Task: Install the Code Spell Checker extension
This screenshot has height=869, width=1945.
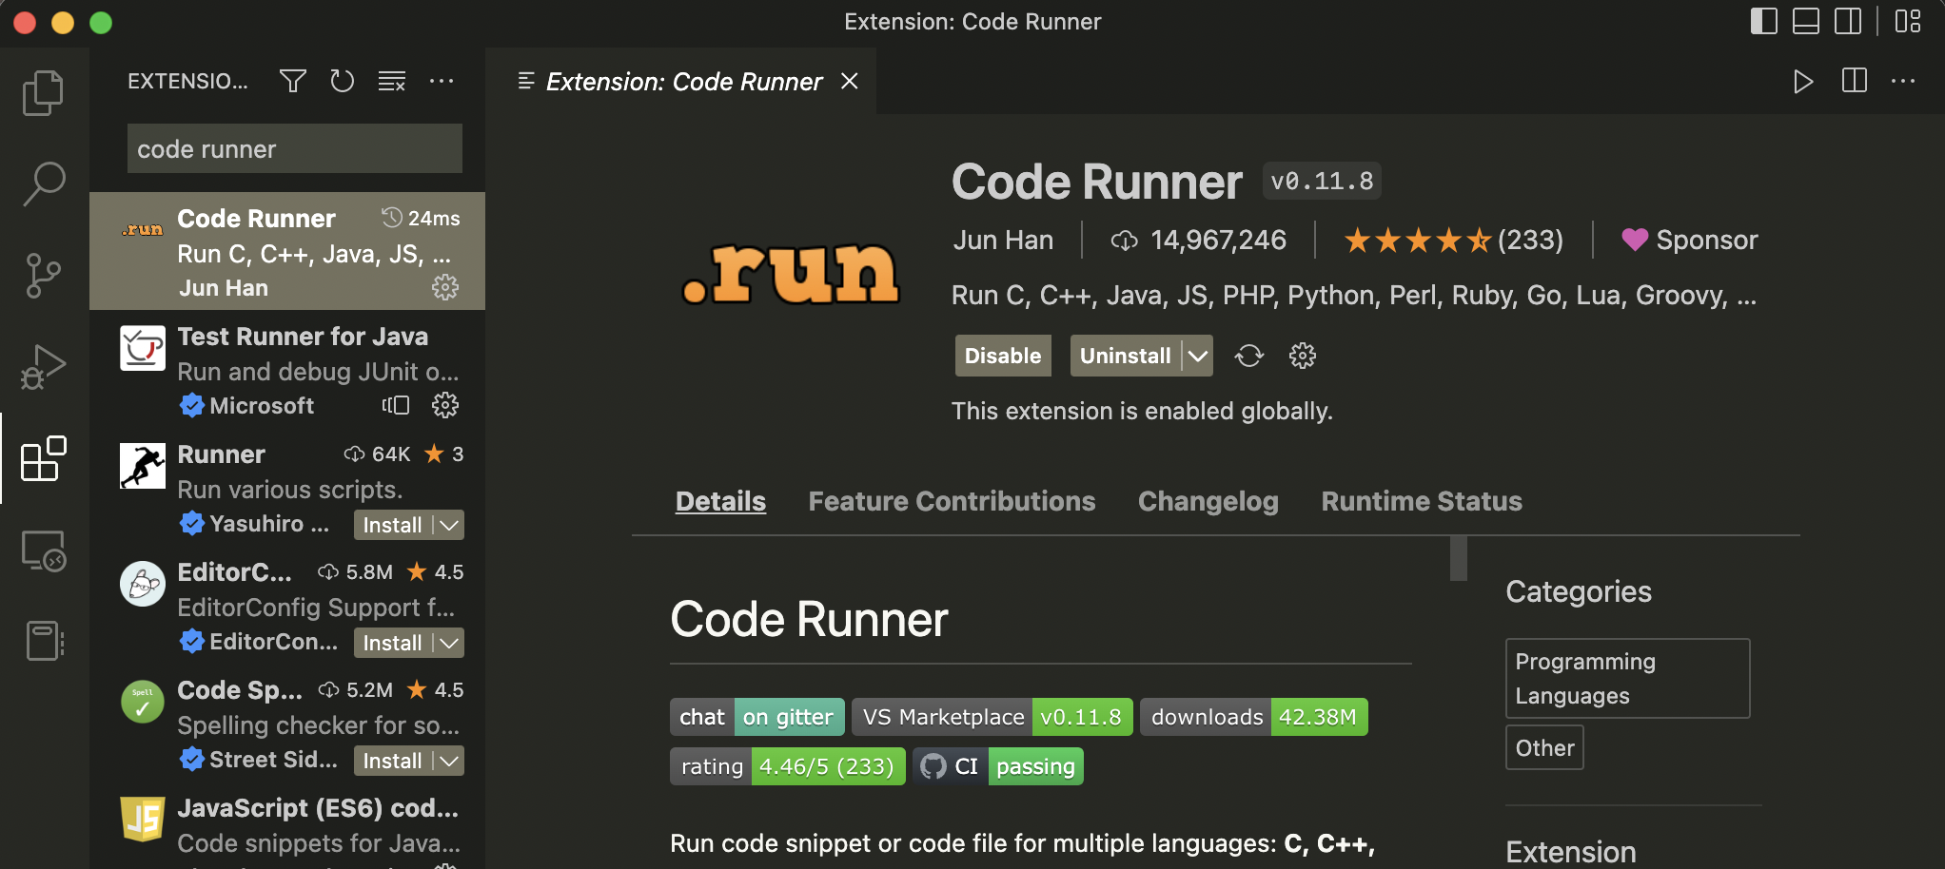Action: pos(392,761)
